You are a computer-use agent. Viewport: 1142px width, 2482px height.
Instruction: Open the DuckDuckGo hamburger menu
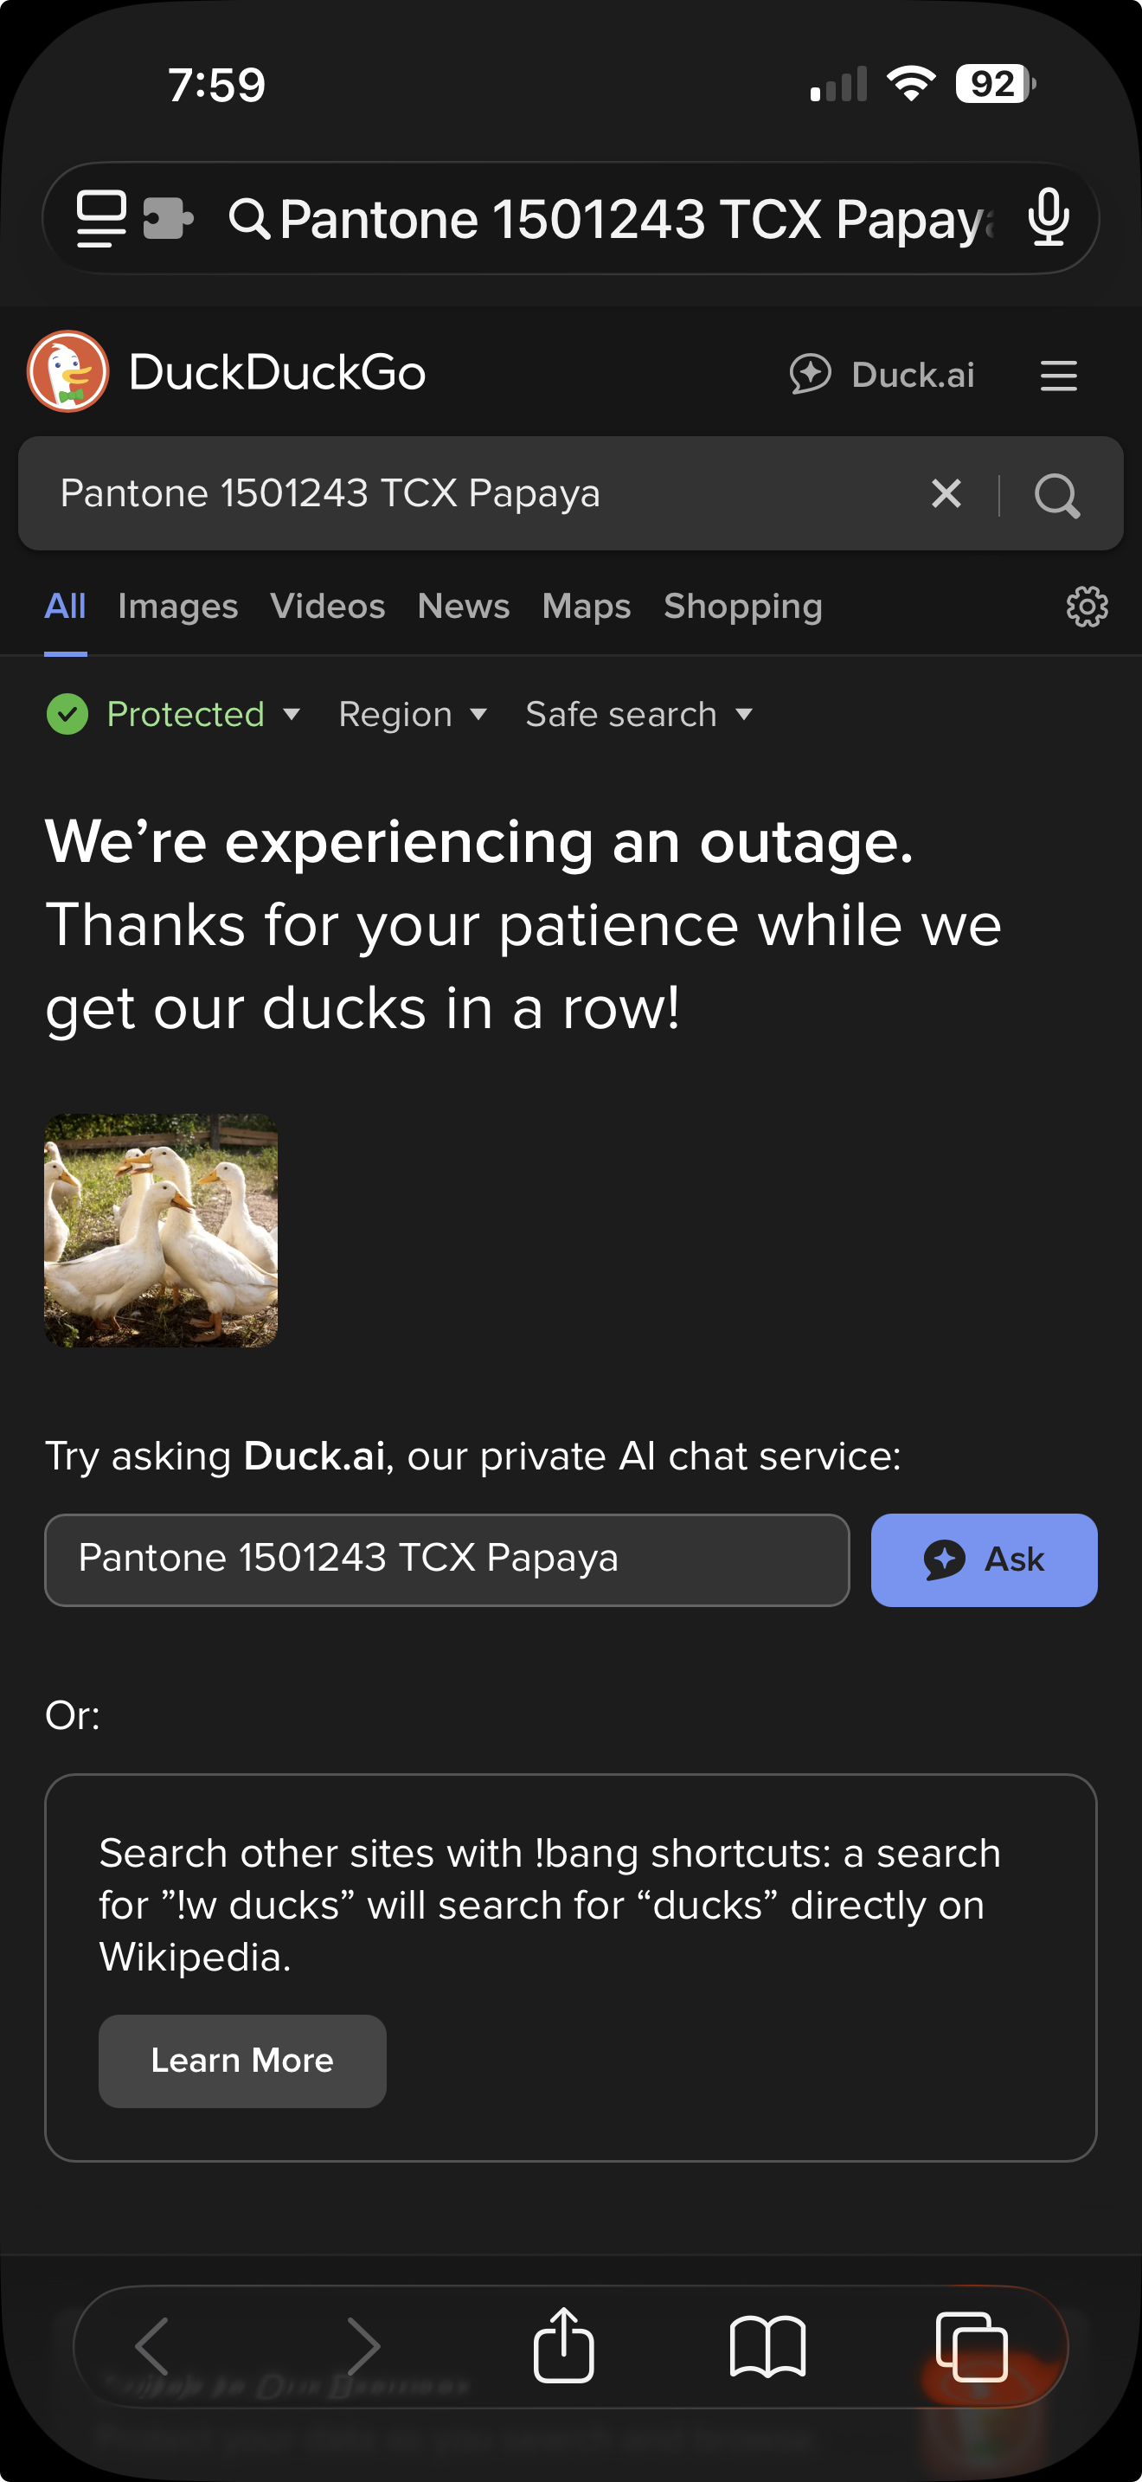(x=1058, y=375)
